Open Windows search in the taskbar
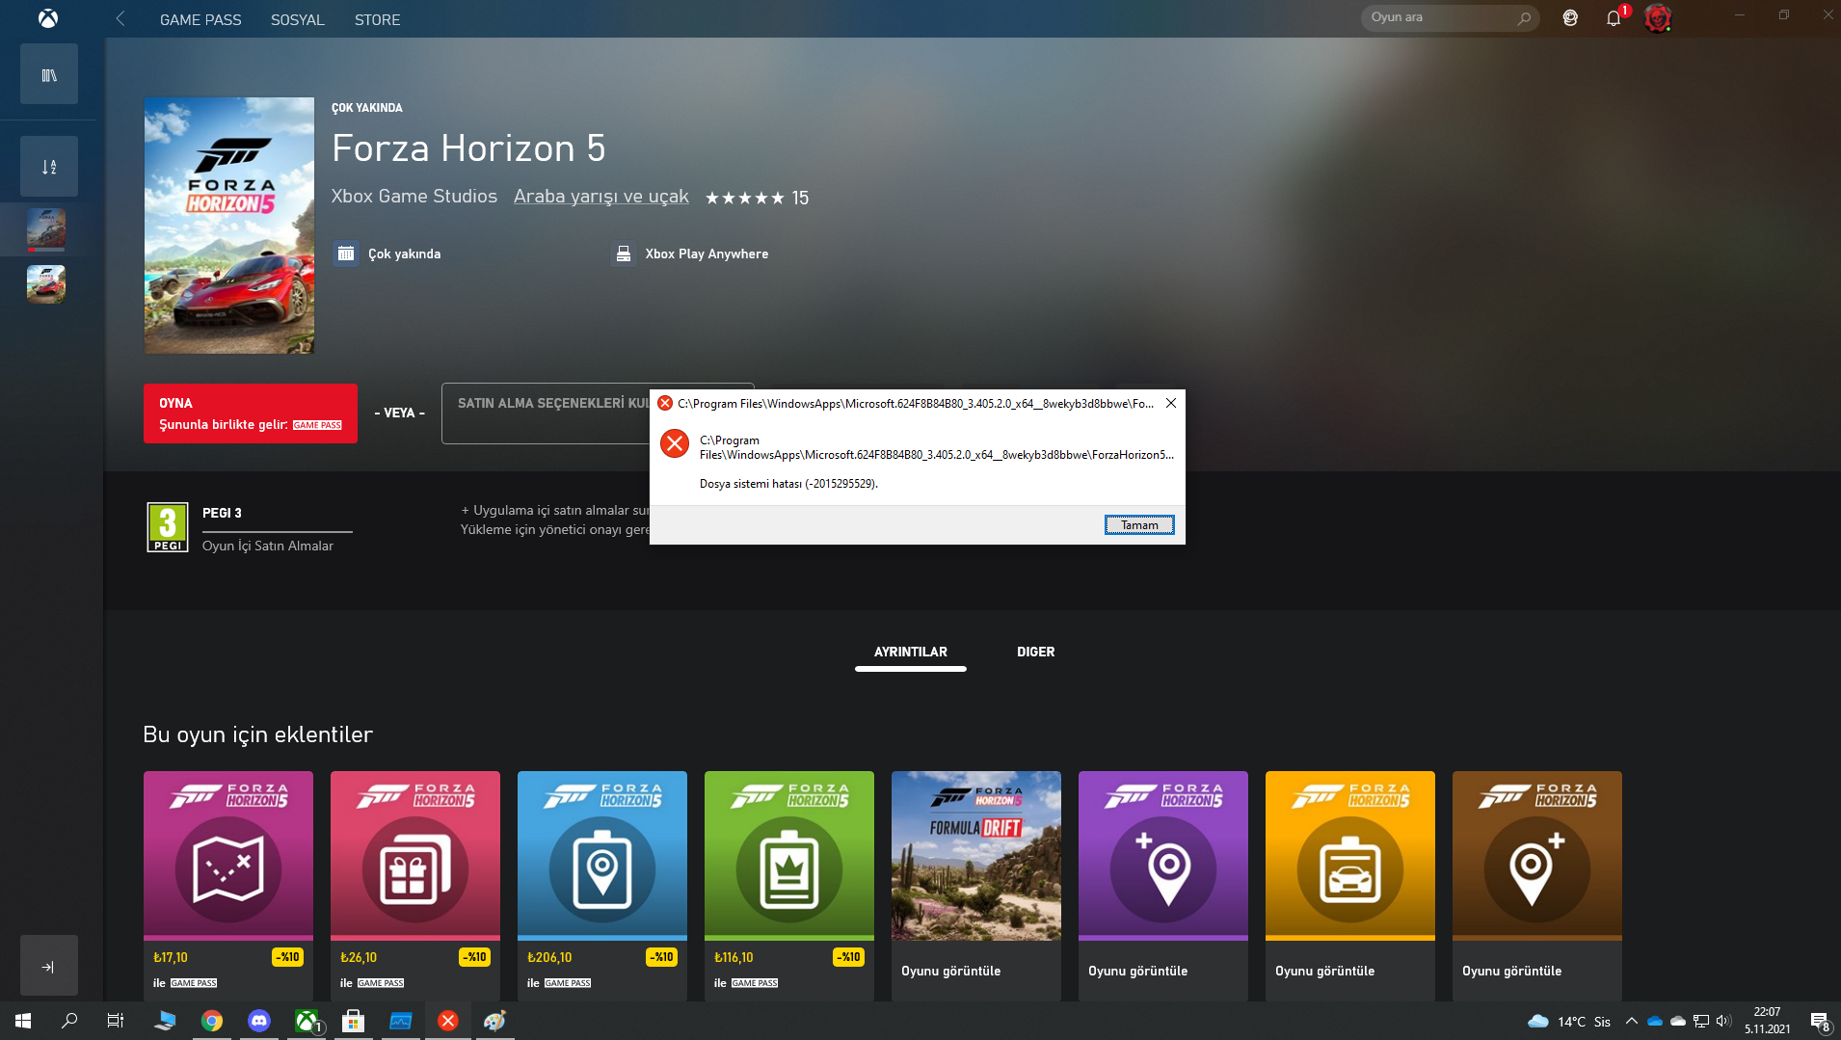 pos(69,1021)
